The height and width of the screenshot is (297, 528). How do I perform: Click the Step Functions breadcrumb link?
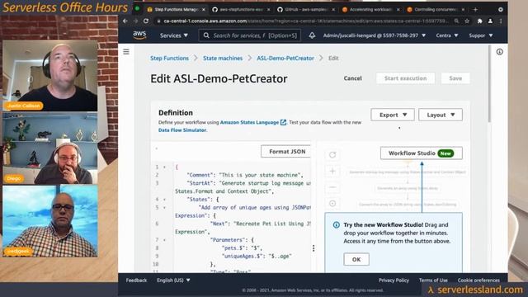(169, 59)
